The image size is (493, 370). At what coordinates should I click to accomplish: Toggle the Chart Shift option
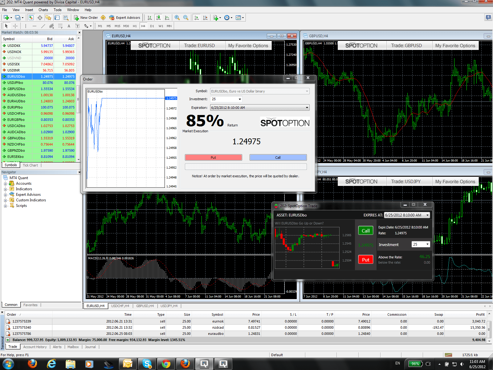(x=205, y=18)
